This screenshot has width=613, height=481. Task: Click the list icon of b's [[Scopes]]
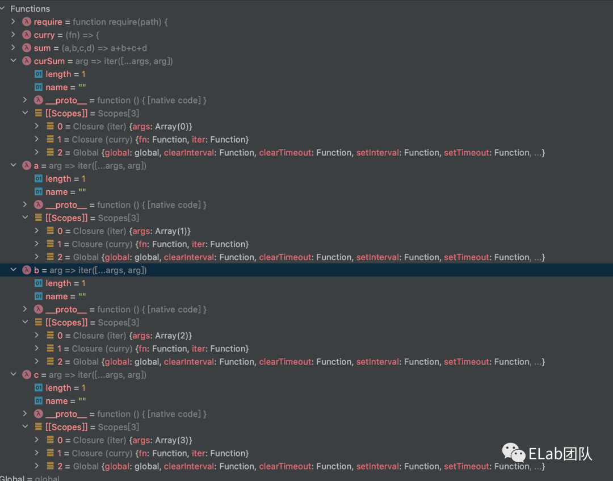point(39,322)
